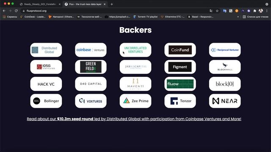
Task: Open the Сервисы apps bookmark
Action: [10, 17]
